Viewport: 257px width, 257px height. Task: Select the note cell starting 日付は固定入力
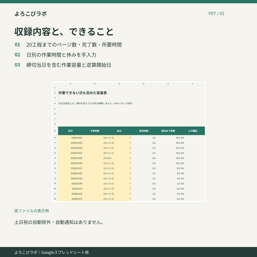pos(96,103)
